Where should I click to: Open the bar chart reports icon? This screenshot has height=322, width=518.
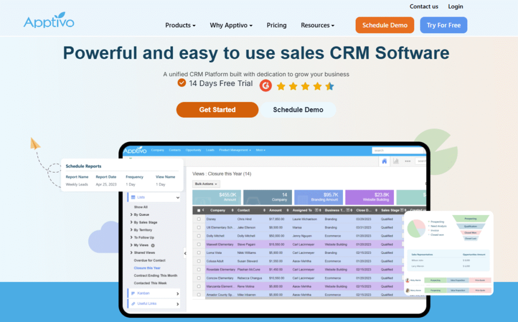point(396,161)
